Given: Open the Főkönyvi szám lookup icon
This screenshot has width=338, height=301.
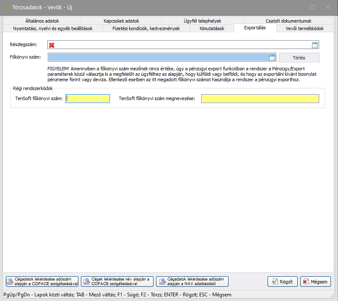Looking at the screenshot, I should coord(272,58).
